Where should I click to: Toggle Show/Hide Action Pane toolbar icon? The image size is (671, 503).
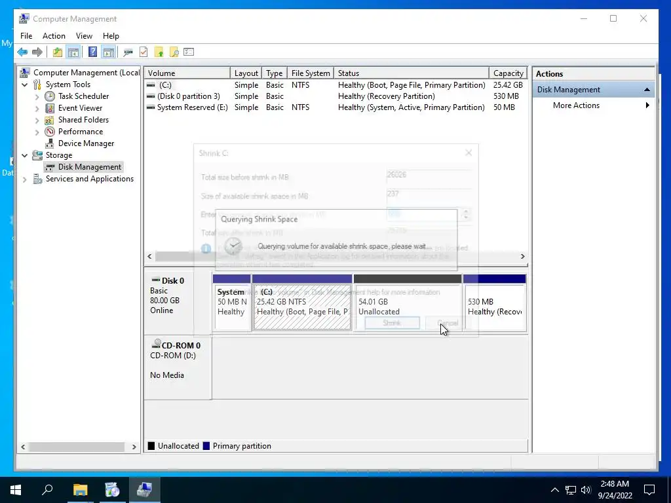(109, 52)
